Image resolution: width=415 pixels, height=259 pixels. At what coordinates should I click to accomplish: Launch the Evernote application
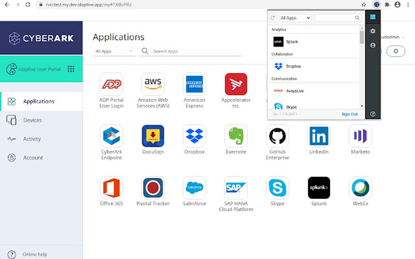[236, 136]
